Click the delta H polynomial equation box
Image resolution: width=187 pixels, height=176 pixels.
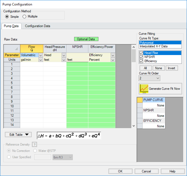pyautogui.click(x=69, y=136)
